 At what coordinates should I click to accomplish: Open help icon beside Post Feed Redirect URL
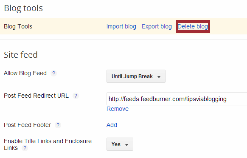coord(76,96)
